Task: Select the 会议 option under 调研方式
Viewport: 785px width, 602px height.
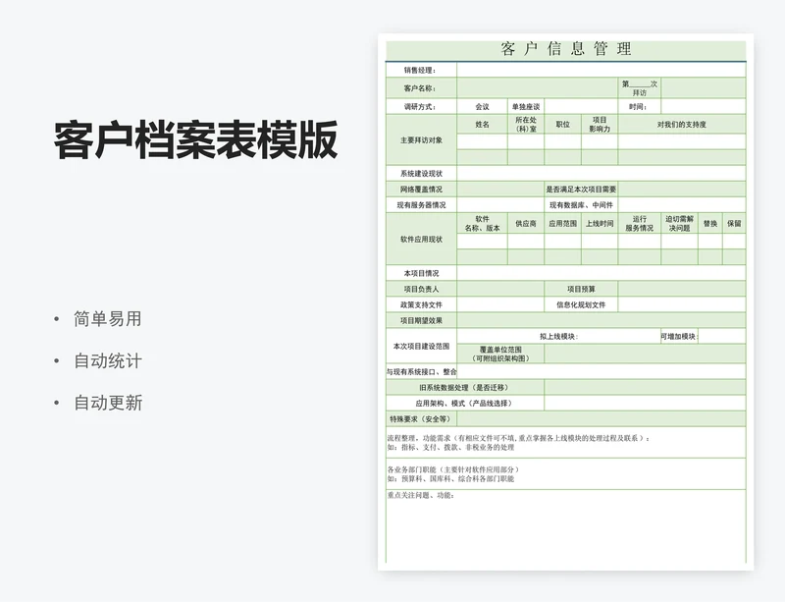Action: point(481,104)
